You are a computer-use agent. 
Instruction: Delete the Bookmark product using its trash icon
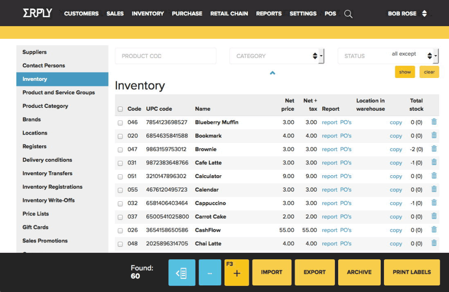click(434, 135)
